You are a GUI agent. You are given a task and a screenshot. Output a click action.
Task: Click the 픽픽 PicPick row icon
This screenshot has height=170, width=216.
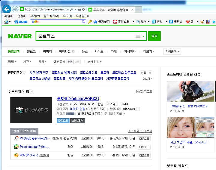[x=16, y=155]
